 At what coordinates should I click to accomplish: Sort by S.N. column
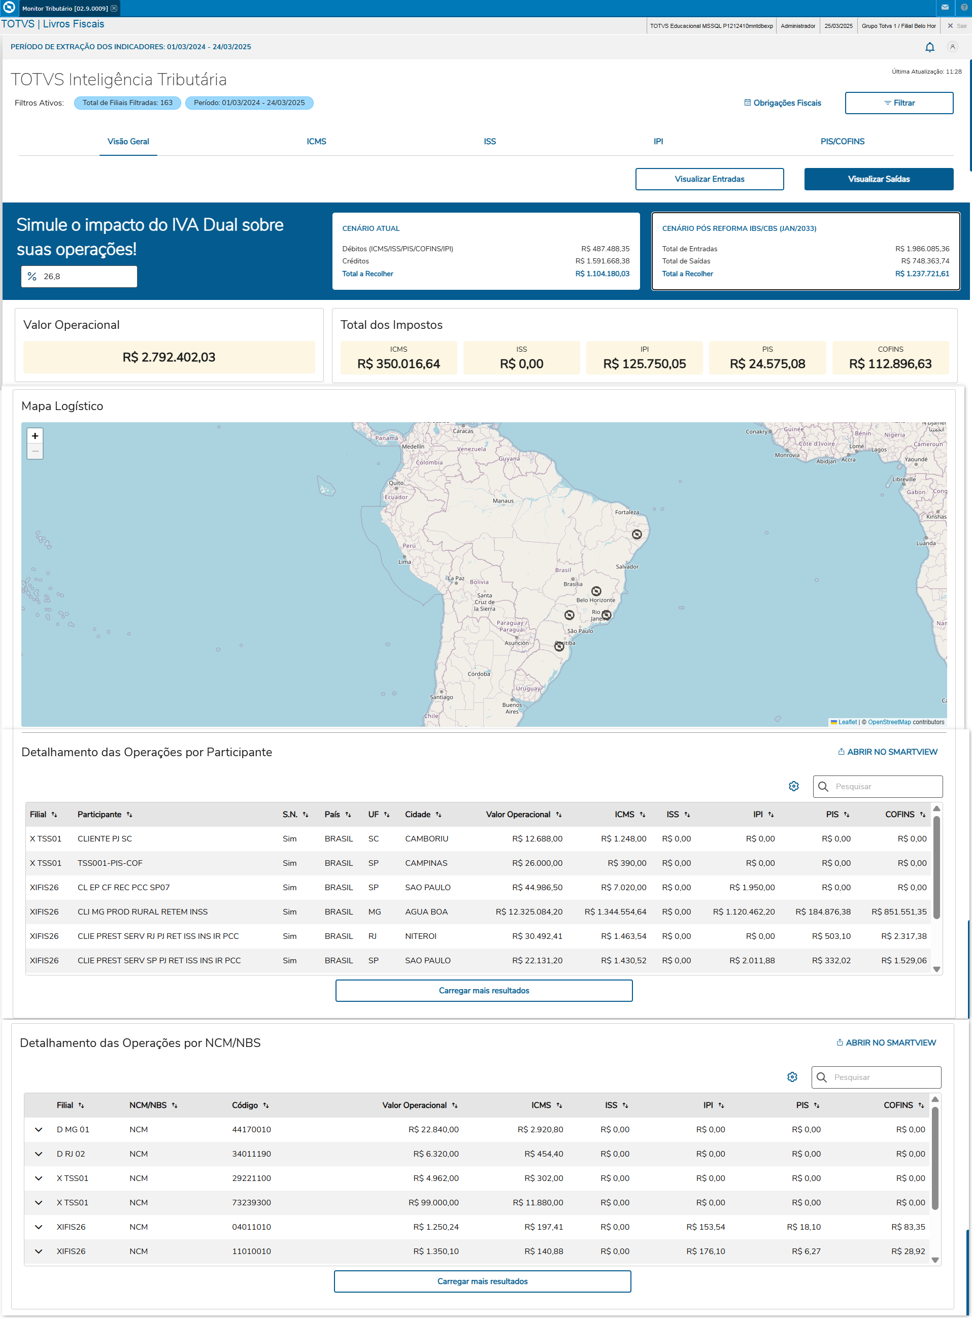click(x=306, y=815)
